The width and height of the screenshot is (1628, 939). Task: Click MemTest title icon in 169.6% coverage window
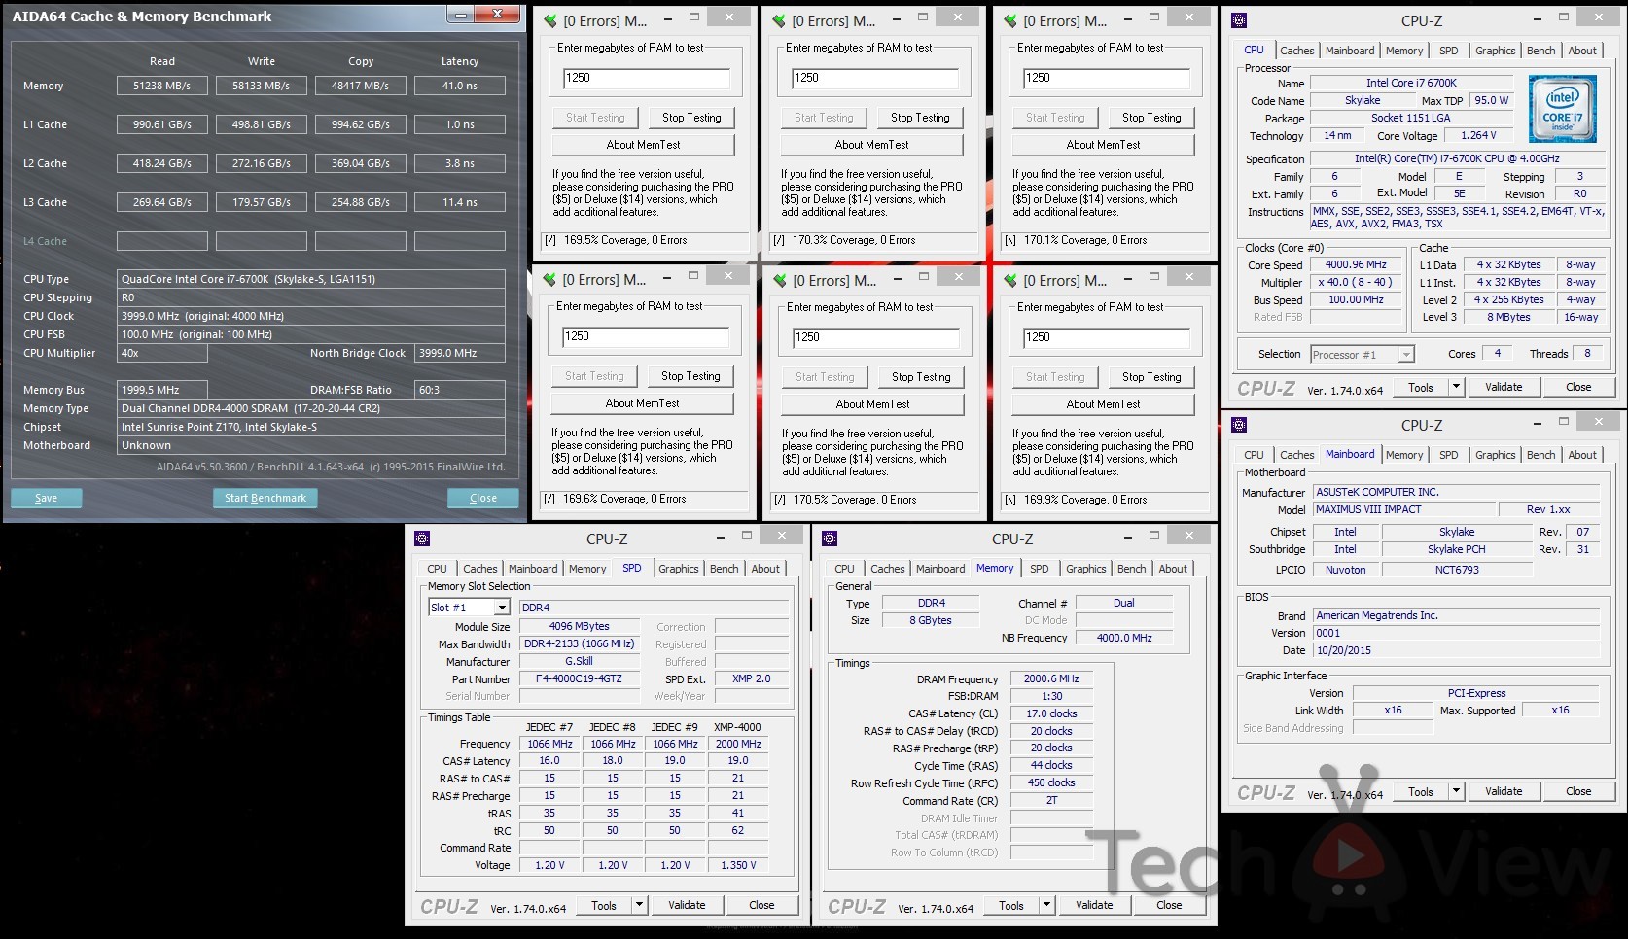point(549,280)
